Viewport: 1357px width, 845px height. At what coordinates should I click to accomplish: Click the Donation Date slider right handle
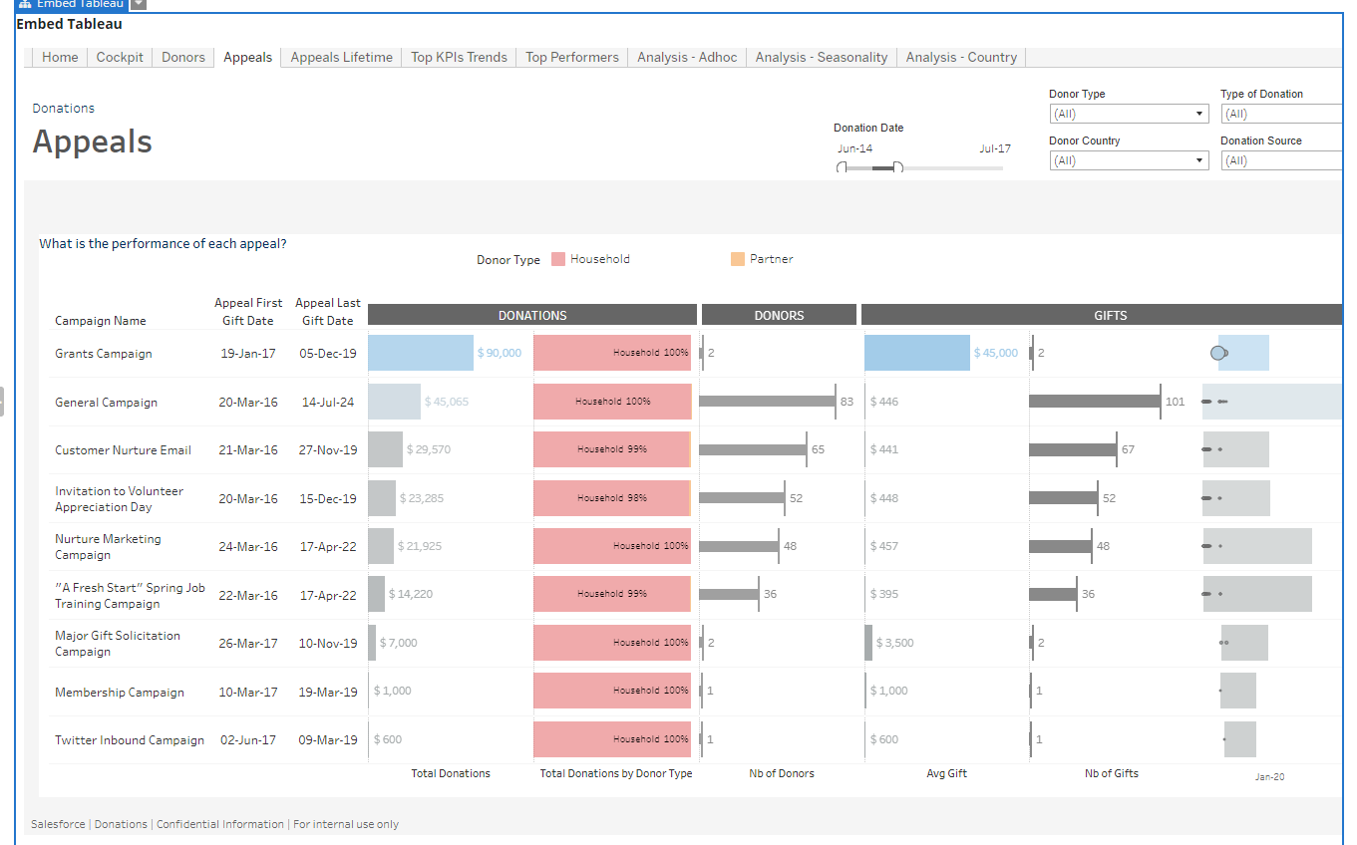pos(898,167)
